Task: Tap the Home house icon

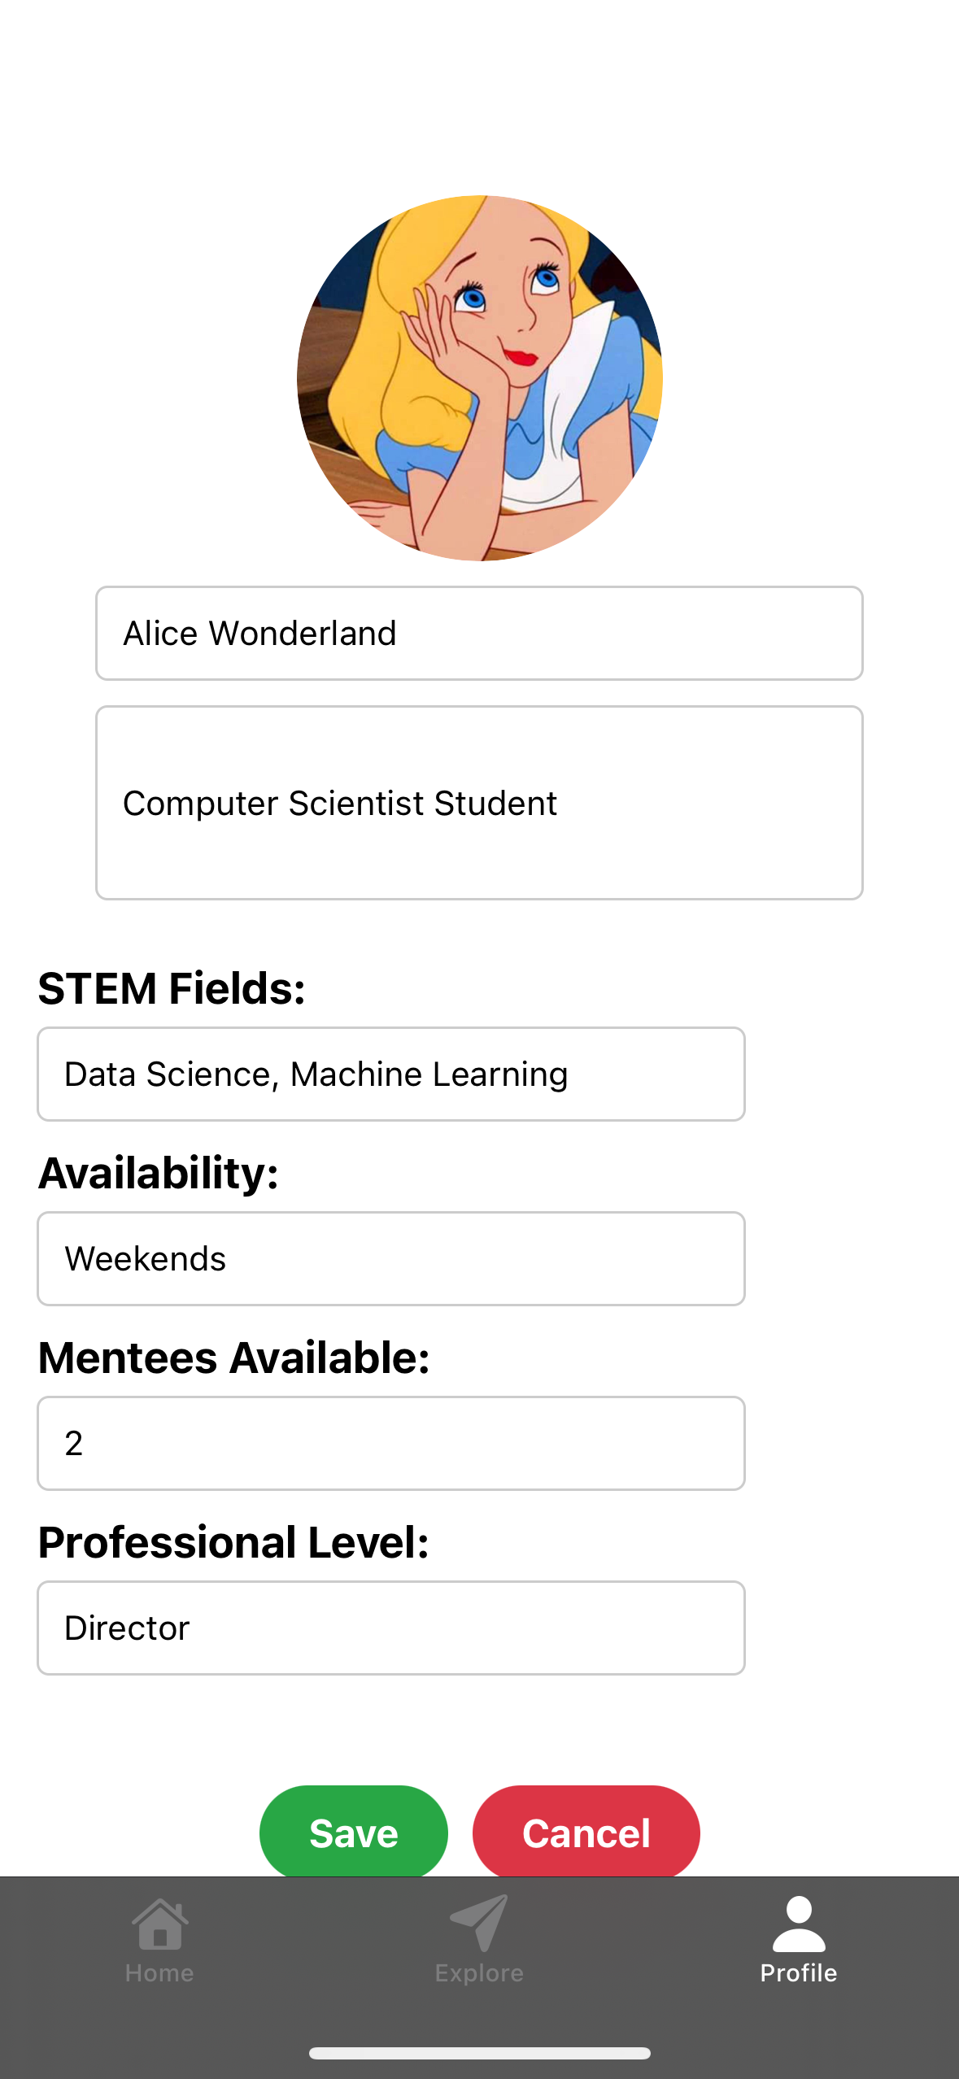Action: click(x=159, y=1924)
